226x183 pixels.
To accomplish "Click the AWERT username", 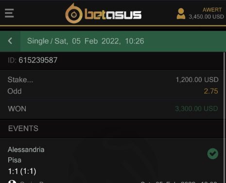I will click(x=212, y=10).
